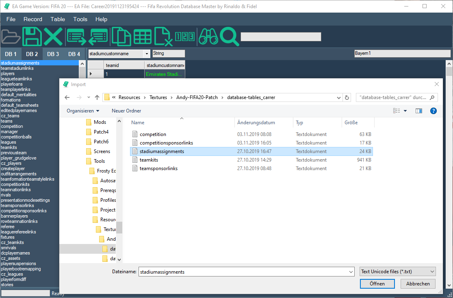Sort files by Änderungsdatum column header

pyautogui.click(x=256, y=123)
